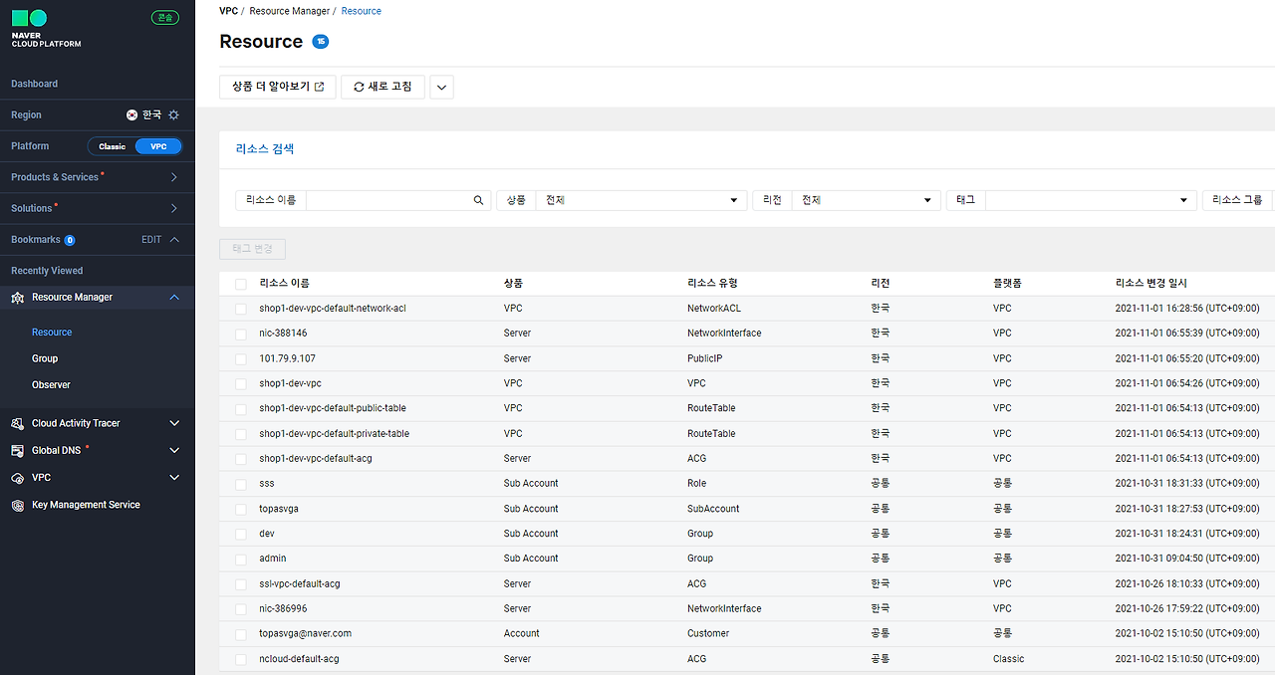This screenshot has width=1275, height=675.
Task: Tick the topasvga SubAccount row checkbox
Action: tap(240, 510)
